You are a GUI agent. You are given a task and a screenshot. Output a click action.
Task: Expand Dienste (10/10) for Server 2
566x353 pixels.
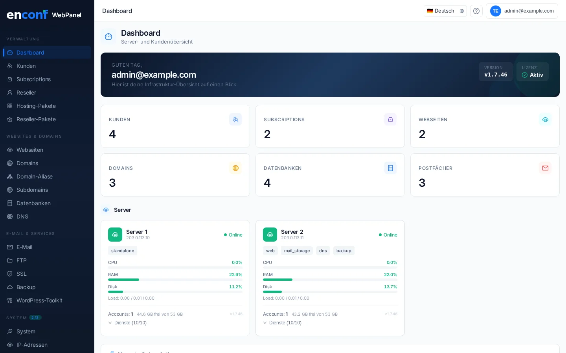[x=282, y=323]
